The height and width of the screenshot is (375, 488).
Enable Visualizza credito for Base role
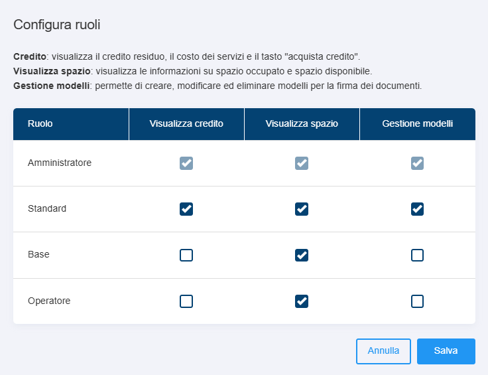[x=186, y=255]
